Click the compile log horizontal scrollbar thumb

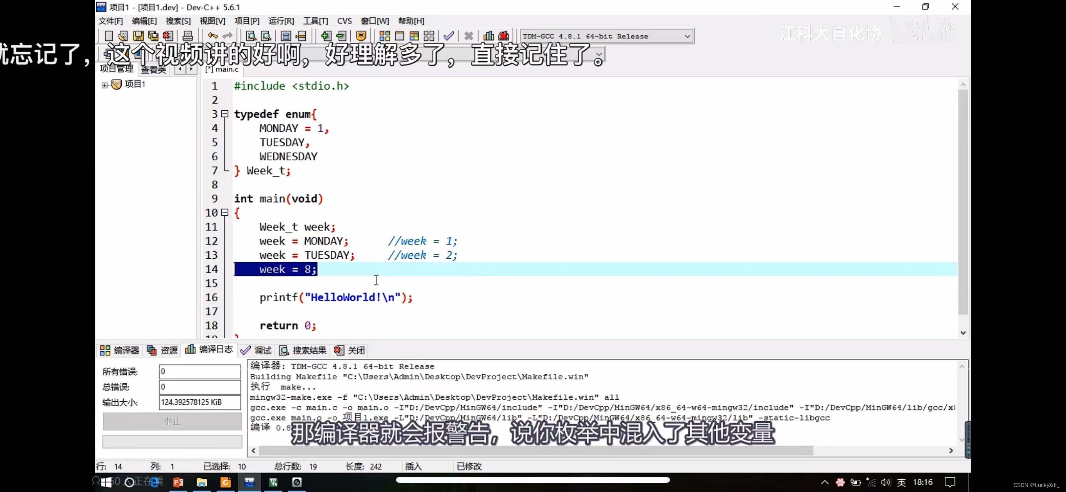536,450
